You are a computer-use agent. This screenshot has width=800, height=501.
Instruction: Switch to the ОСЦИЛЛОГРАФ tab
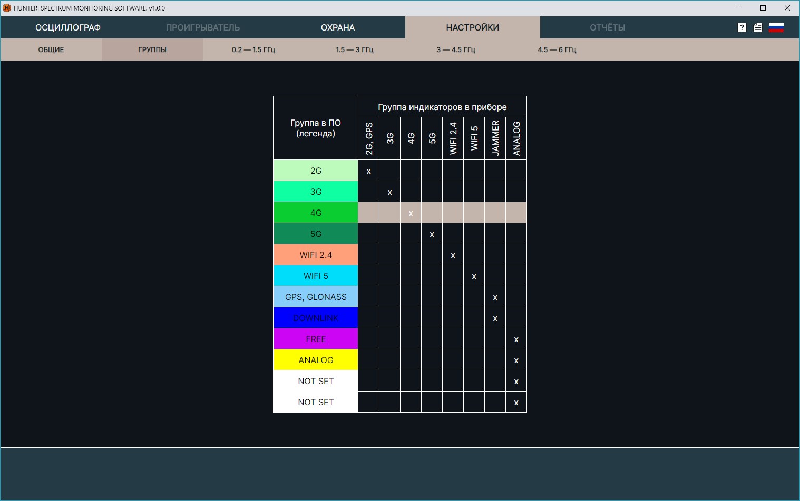coord(67,27)
